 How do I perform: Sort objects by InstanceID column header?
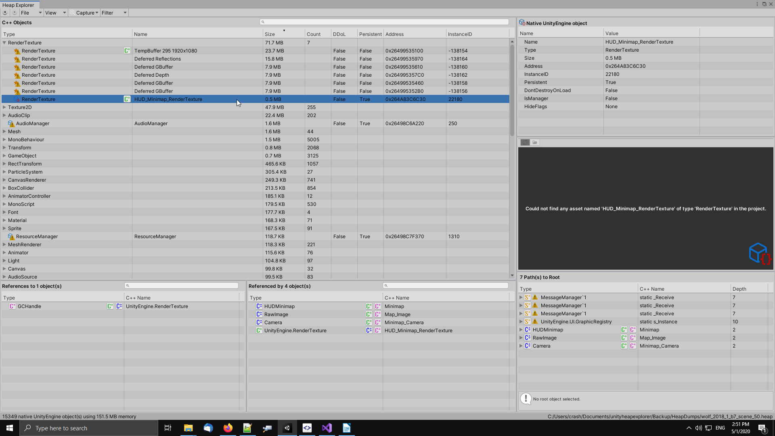pos(460,34)
